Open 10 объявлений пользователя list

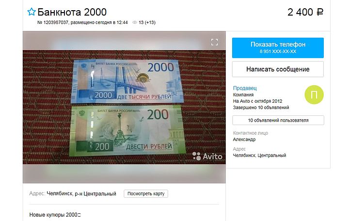[278, 120]
